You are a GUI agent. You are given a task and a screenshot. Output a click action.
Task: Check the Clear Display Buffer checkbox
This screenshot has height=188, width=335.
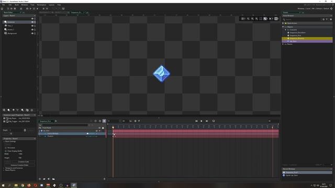point(6,151)
